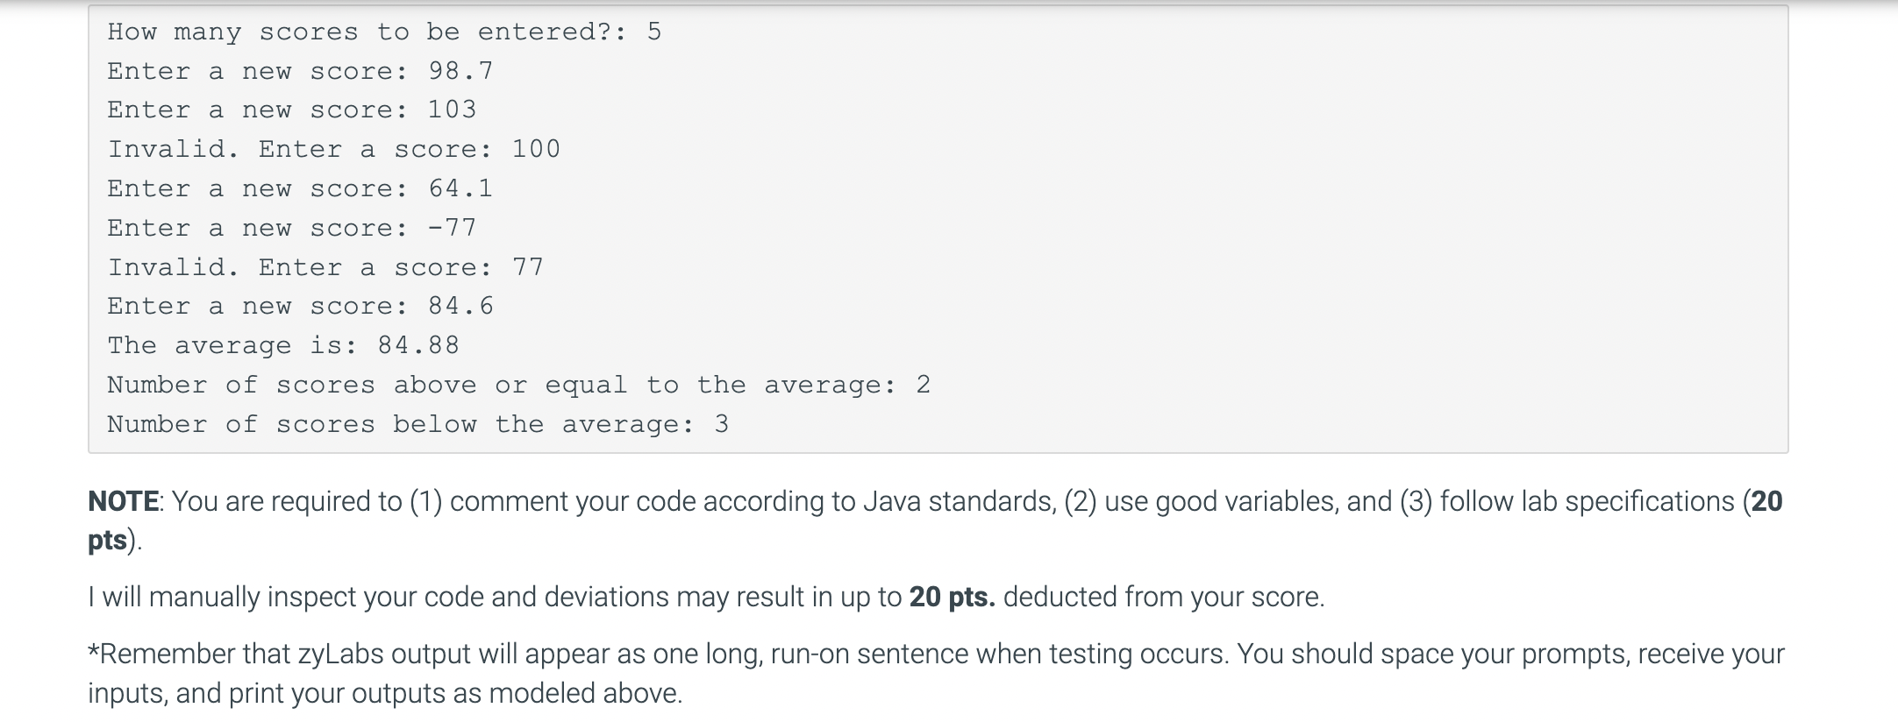This screenshot has width=1898, height=722.
Task: Click the bold 'NOTE' label
Action: (x=124, y=501)
